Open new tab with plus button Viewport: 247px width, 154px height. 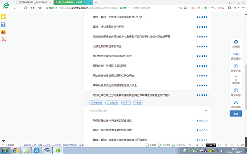96,2
